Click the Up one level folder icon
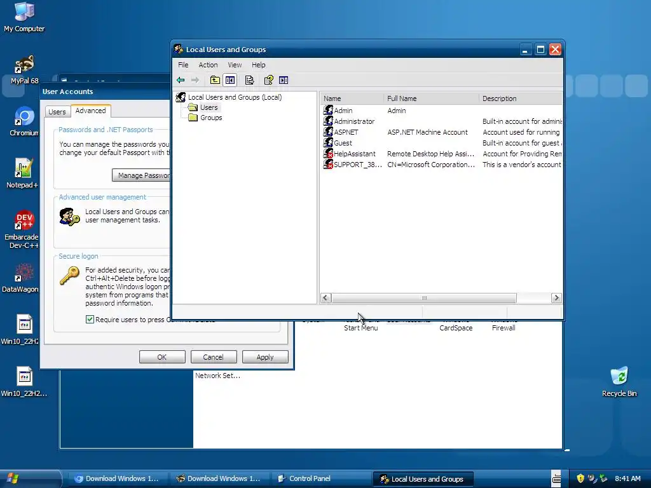Image resolution: width=651 pixels, height=488 pixels. click(215, 80)
